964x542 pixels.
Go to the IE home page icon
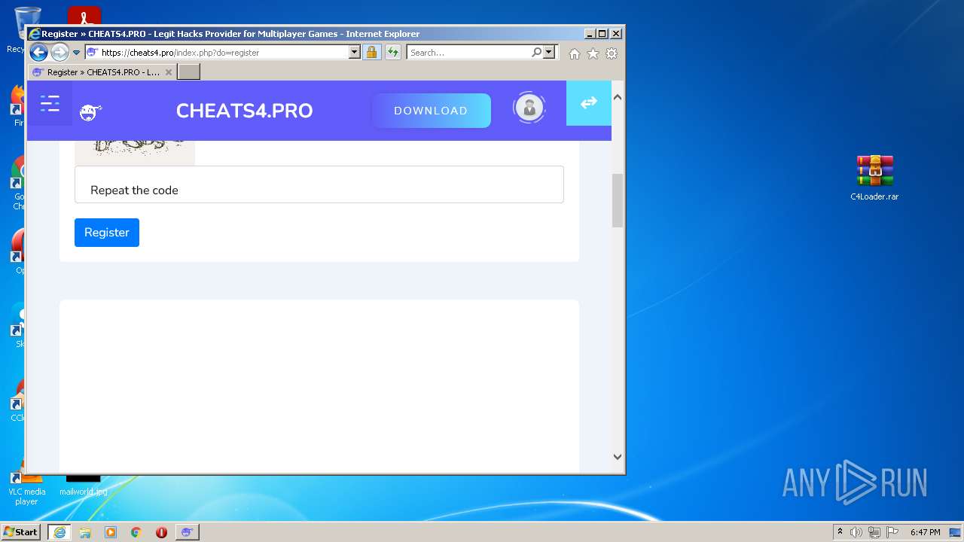[x=575, y=53]
